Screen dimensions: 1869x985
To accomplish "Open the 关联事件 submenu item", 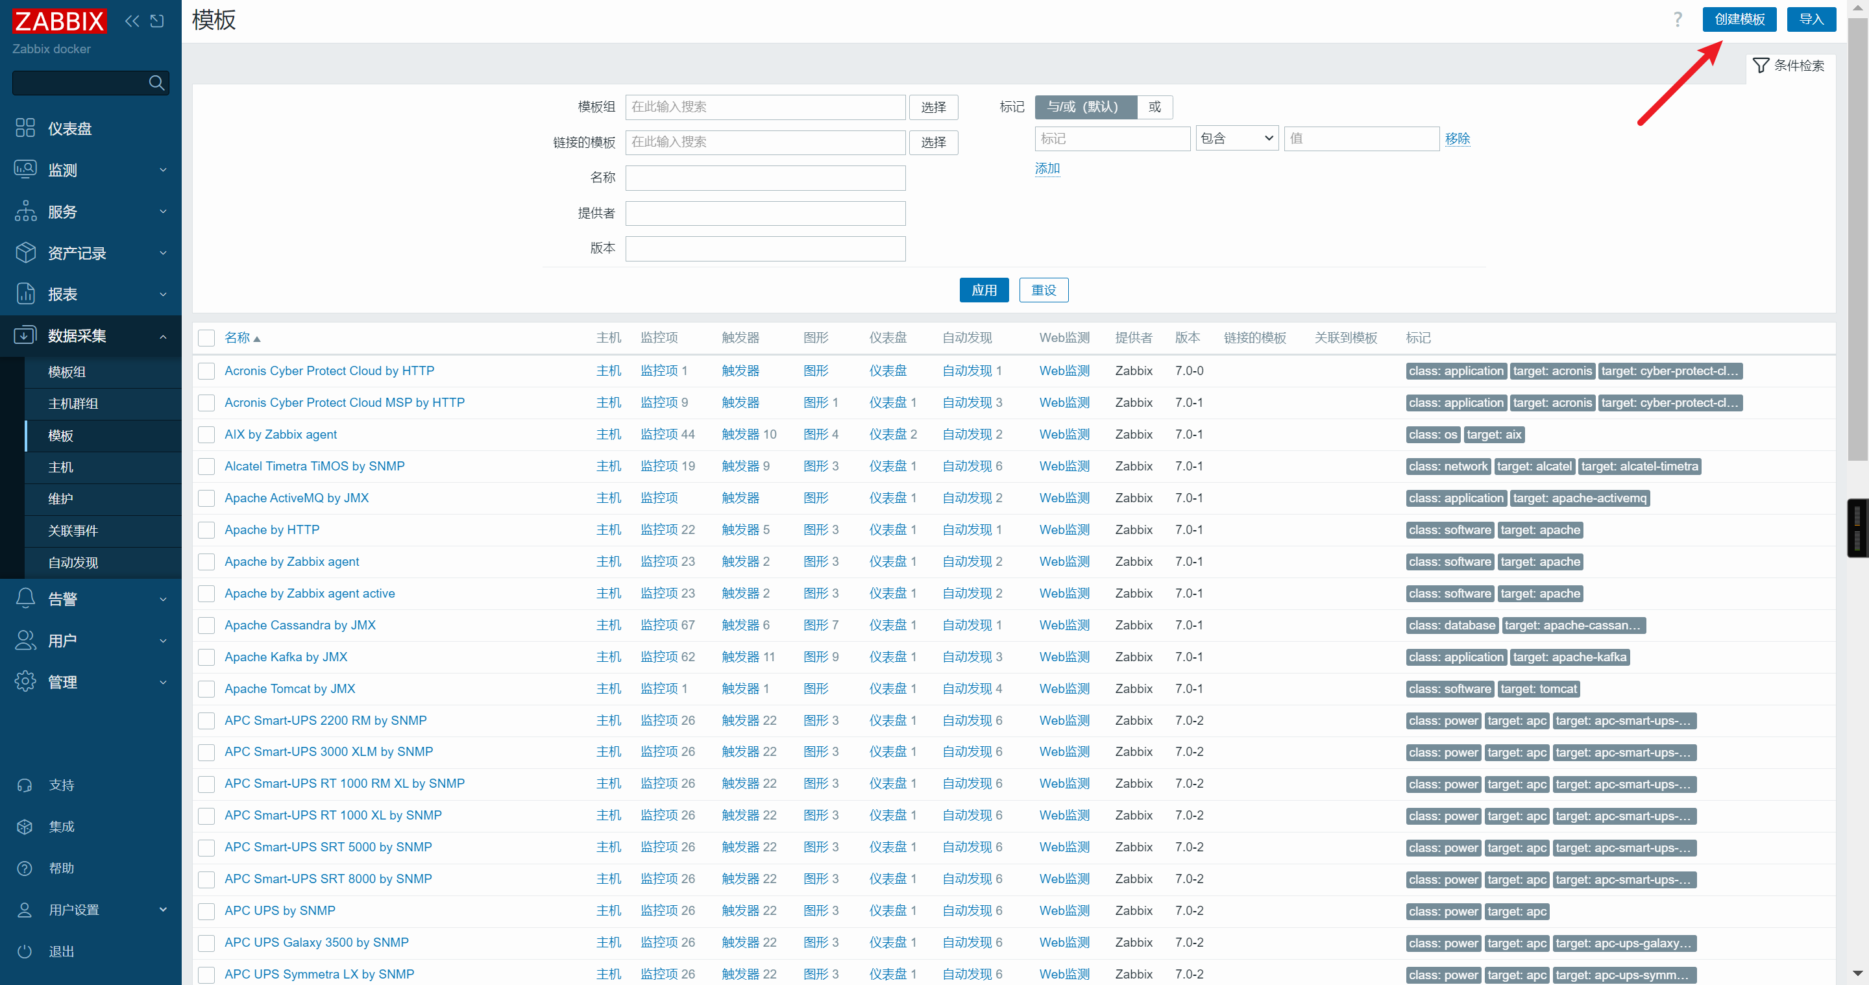I will click(x=103, y=531).
